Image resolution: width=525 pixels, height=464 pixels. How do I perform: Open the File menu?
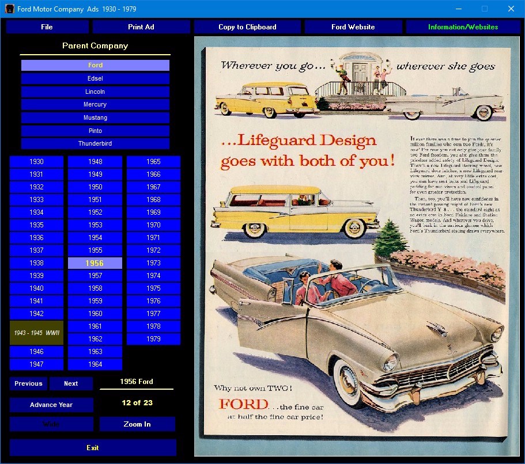coord(47,26)
